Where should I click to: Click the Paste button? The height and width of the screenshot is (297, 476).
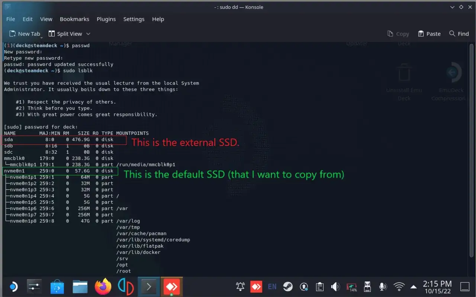pyautogui.click(x=429, y=33)
